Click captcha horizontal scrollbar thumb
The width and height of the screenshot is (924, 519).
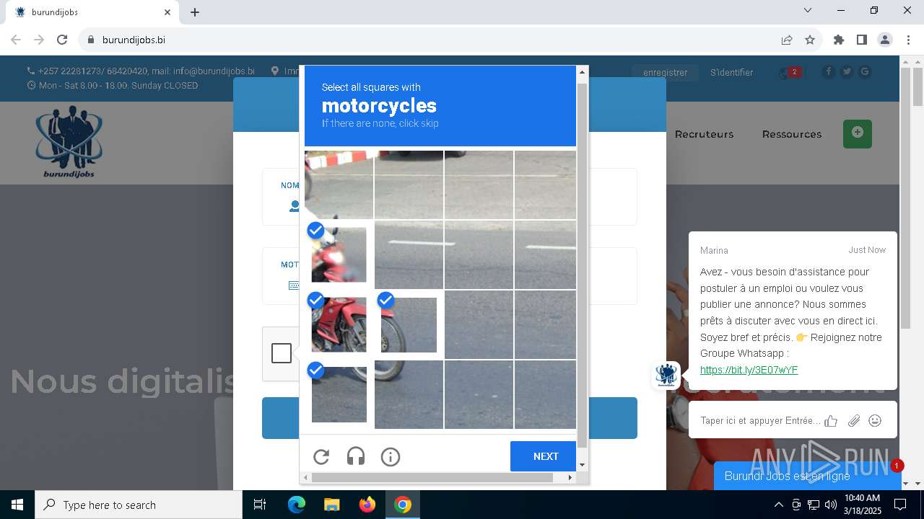pyautogui.click(x=432, y=477)
